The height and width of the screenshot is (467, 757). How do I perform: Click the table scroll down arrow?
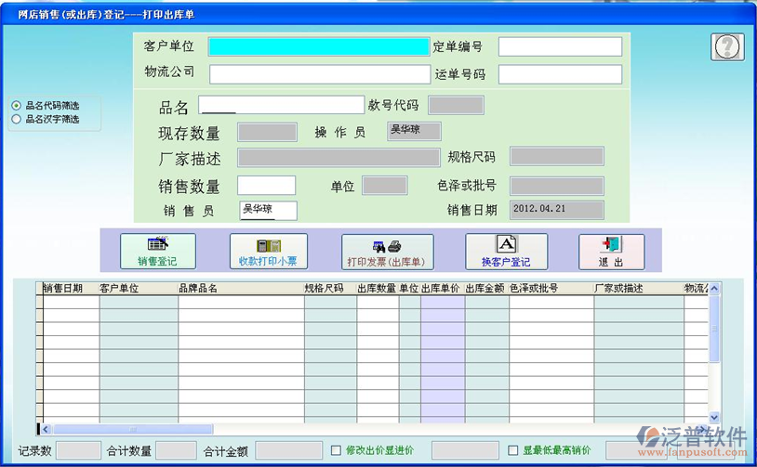click(714, 418)
